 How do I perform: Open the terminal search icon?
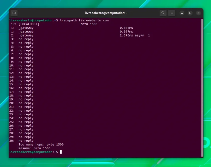pos(163,13)
